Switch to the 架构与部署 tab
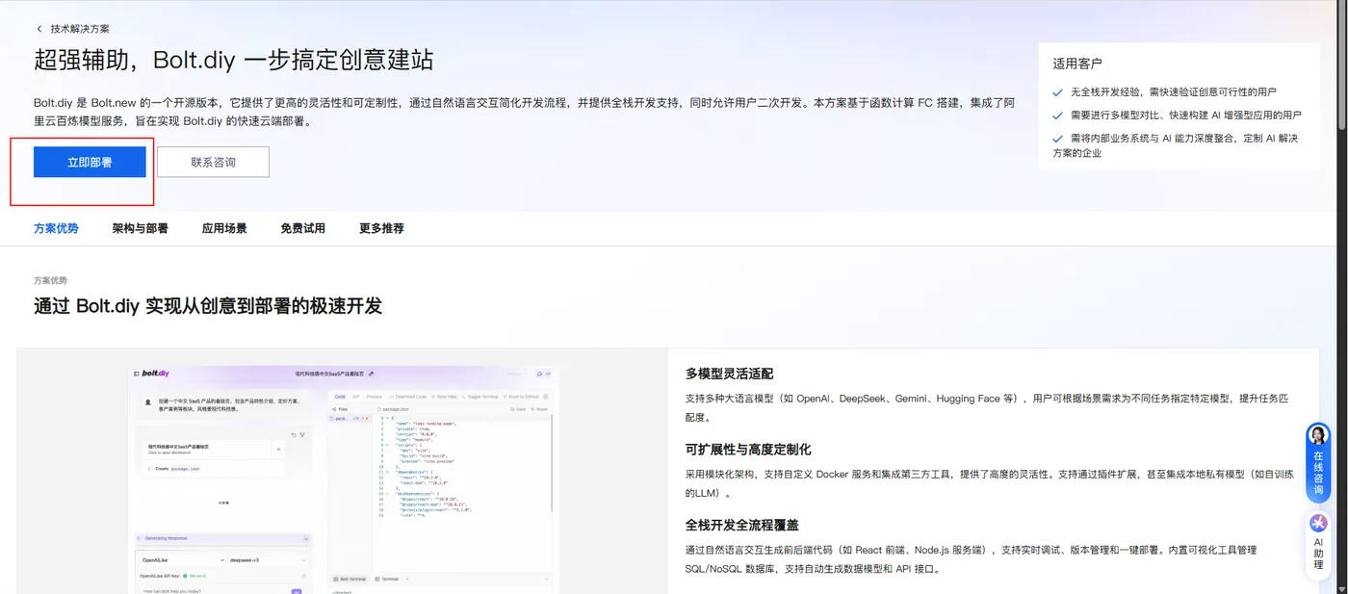The width and height of the screenshot is (1348, 594). click(x=140, y=228)
